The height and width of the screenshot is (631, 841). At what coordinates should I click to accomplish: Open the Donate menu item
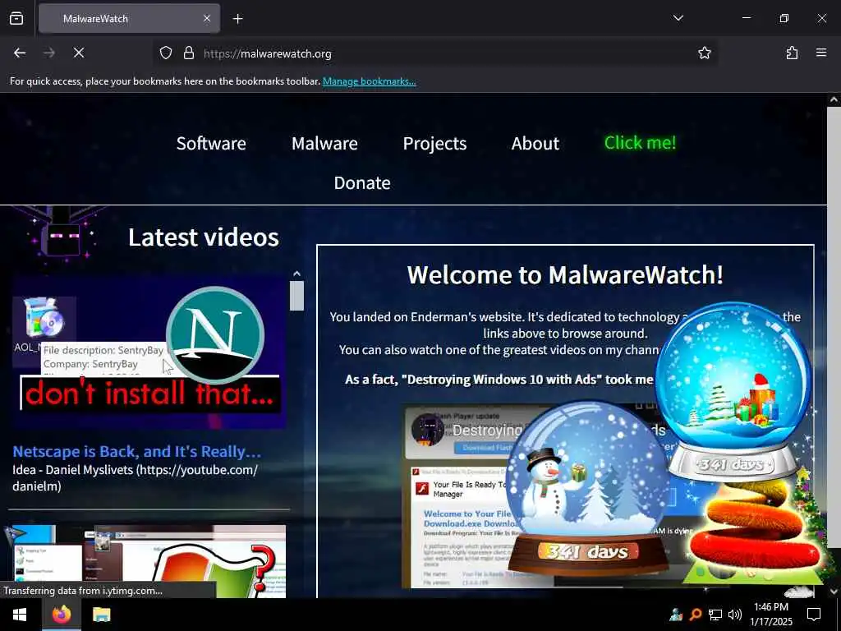362,183
